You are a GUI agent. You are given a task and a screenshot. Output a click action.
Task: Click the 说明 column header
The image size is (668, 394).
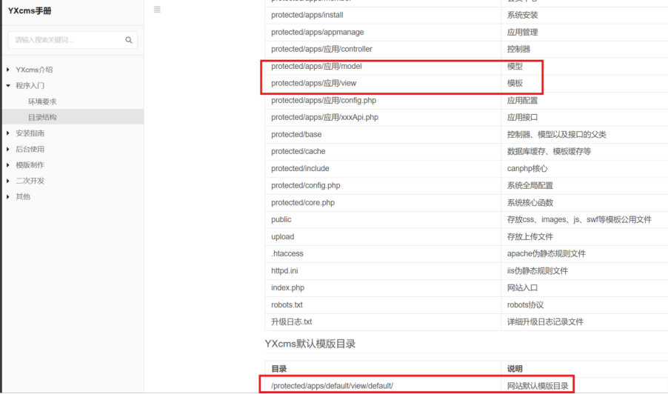[x=584, y=368]
